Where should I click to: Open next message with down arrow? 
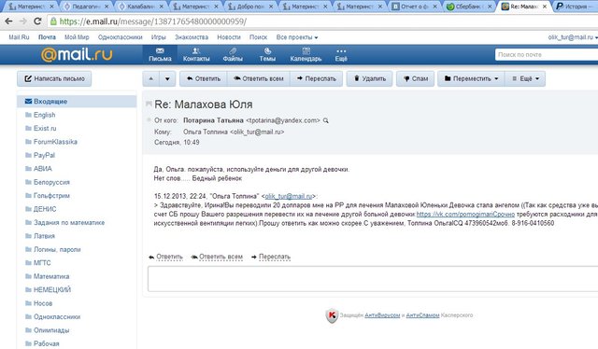167,79
